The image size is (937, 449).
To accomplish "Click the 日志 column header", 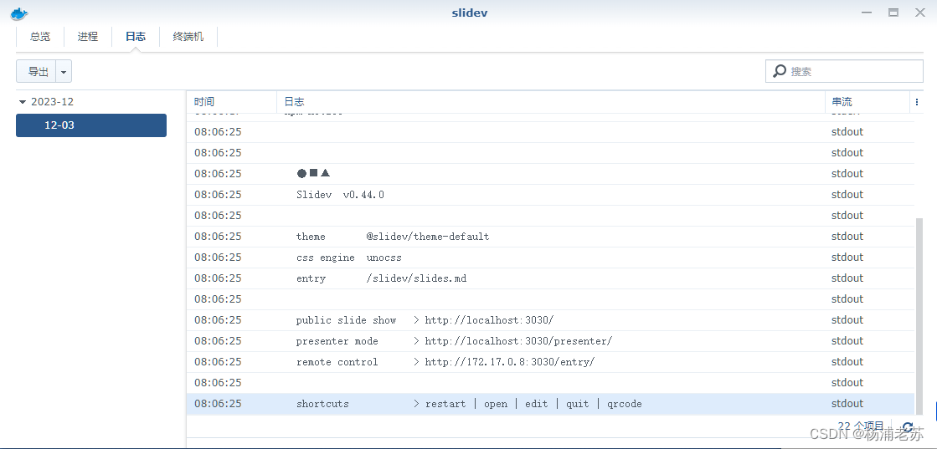I will click(551, 101).
